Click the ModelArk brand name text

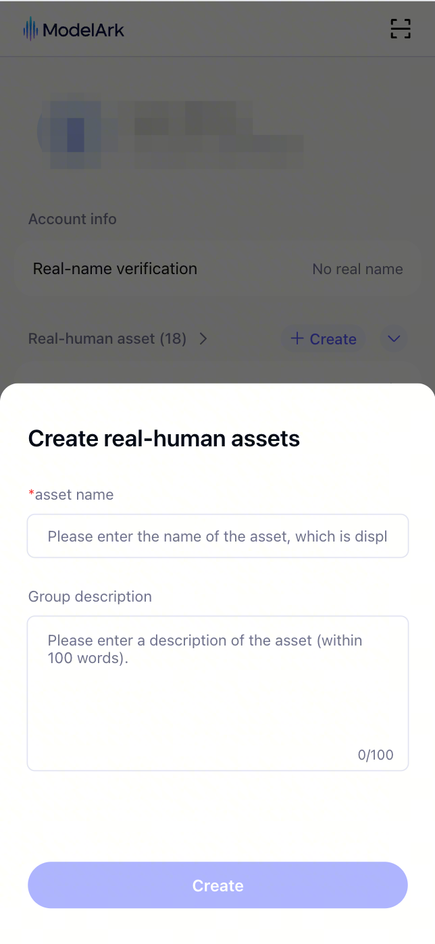(83, 30)
